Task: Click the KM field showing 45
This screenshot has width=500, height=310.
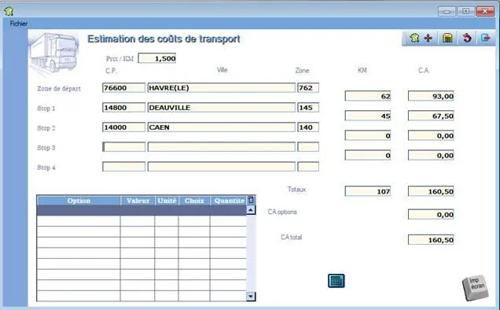Action: point(368,116)
